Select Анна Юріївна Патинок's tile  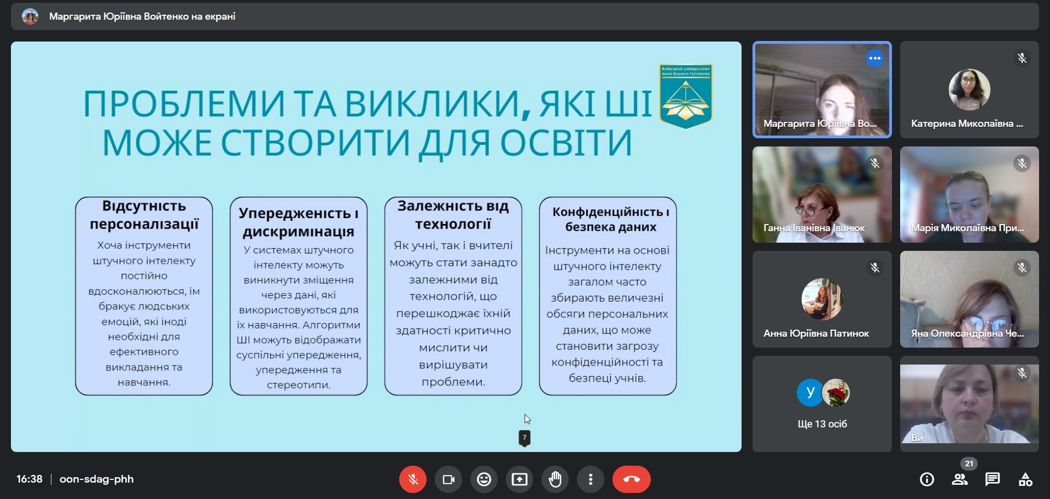point(822,300)
